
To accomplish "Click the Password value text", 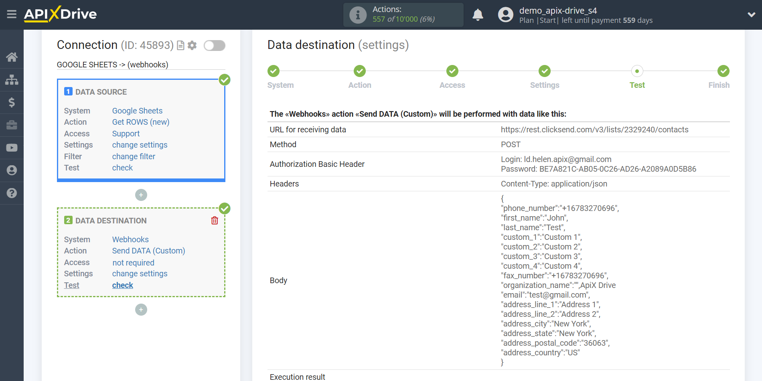I will pyautogui.click(x=598, y=169).
